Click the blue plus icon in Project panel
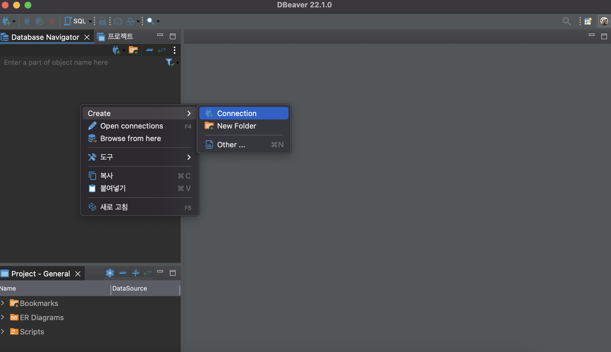 [x=136, y=273]
